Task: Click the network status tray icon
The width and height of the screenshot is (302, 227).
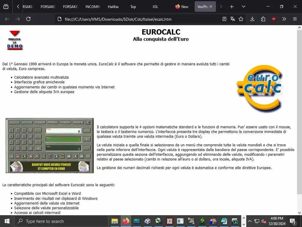Action: point(257,221)
